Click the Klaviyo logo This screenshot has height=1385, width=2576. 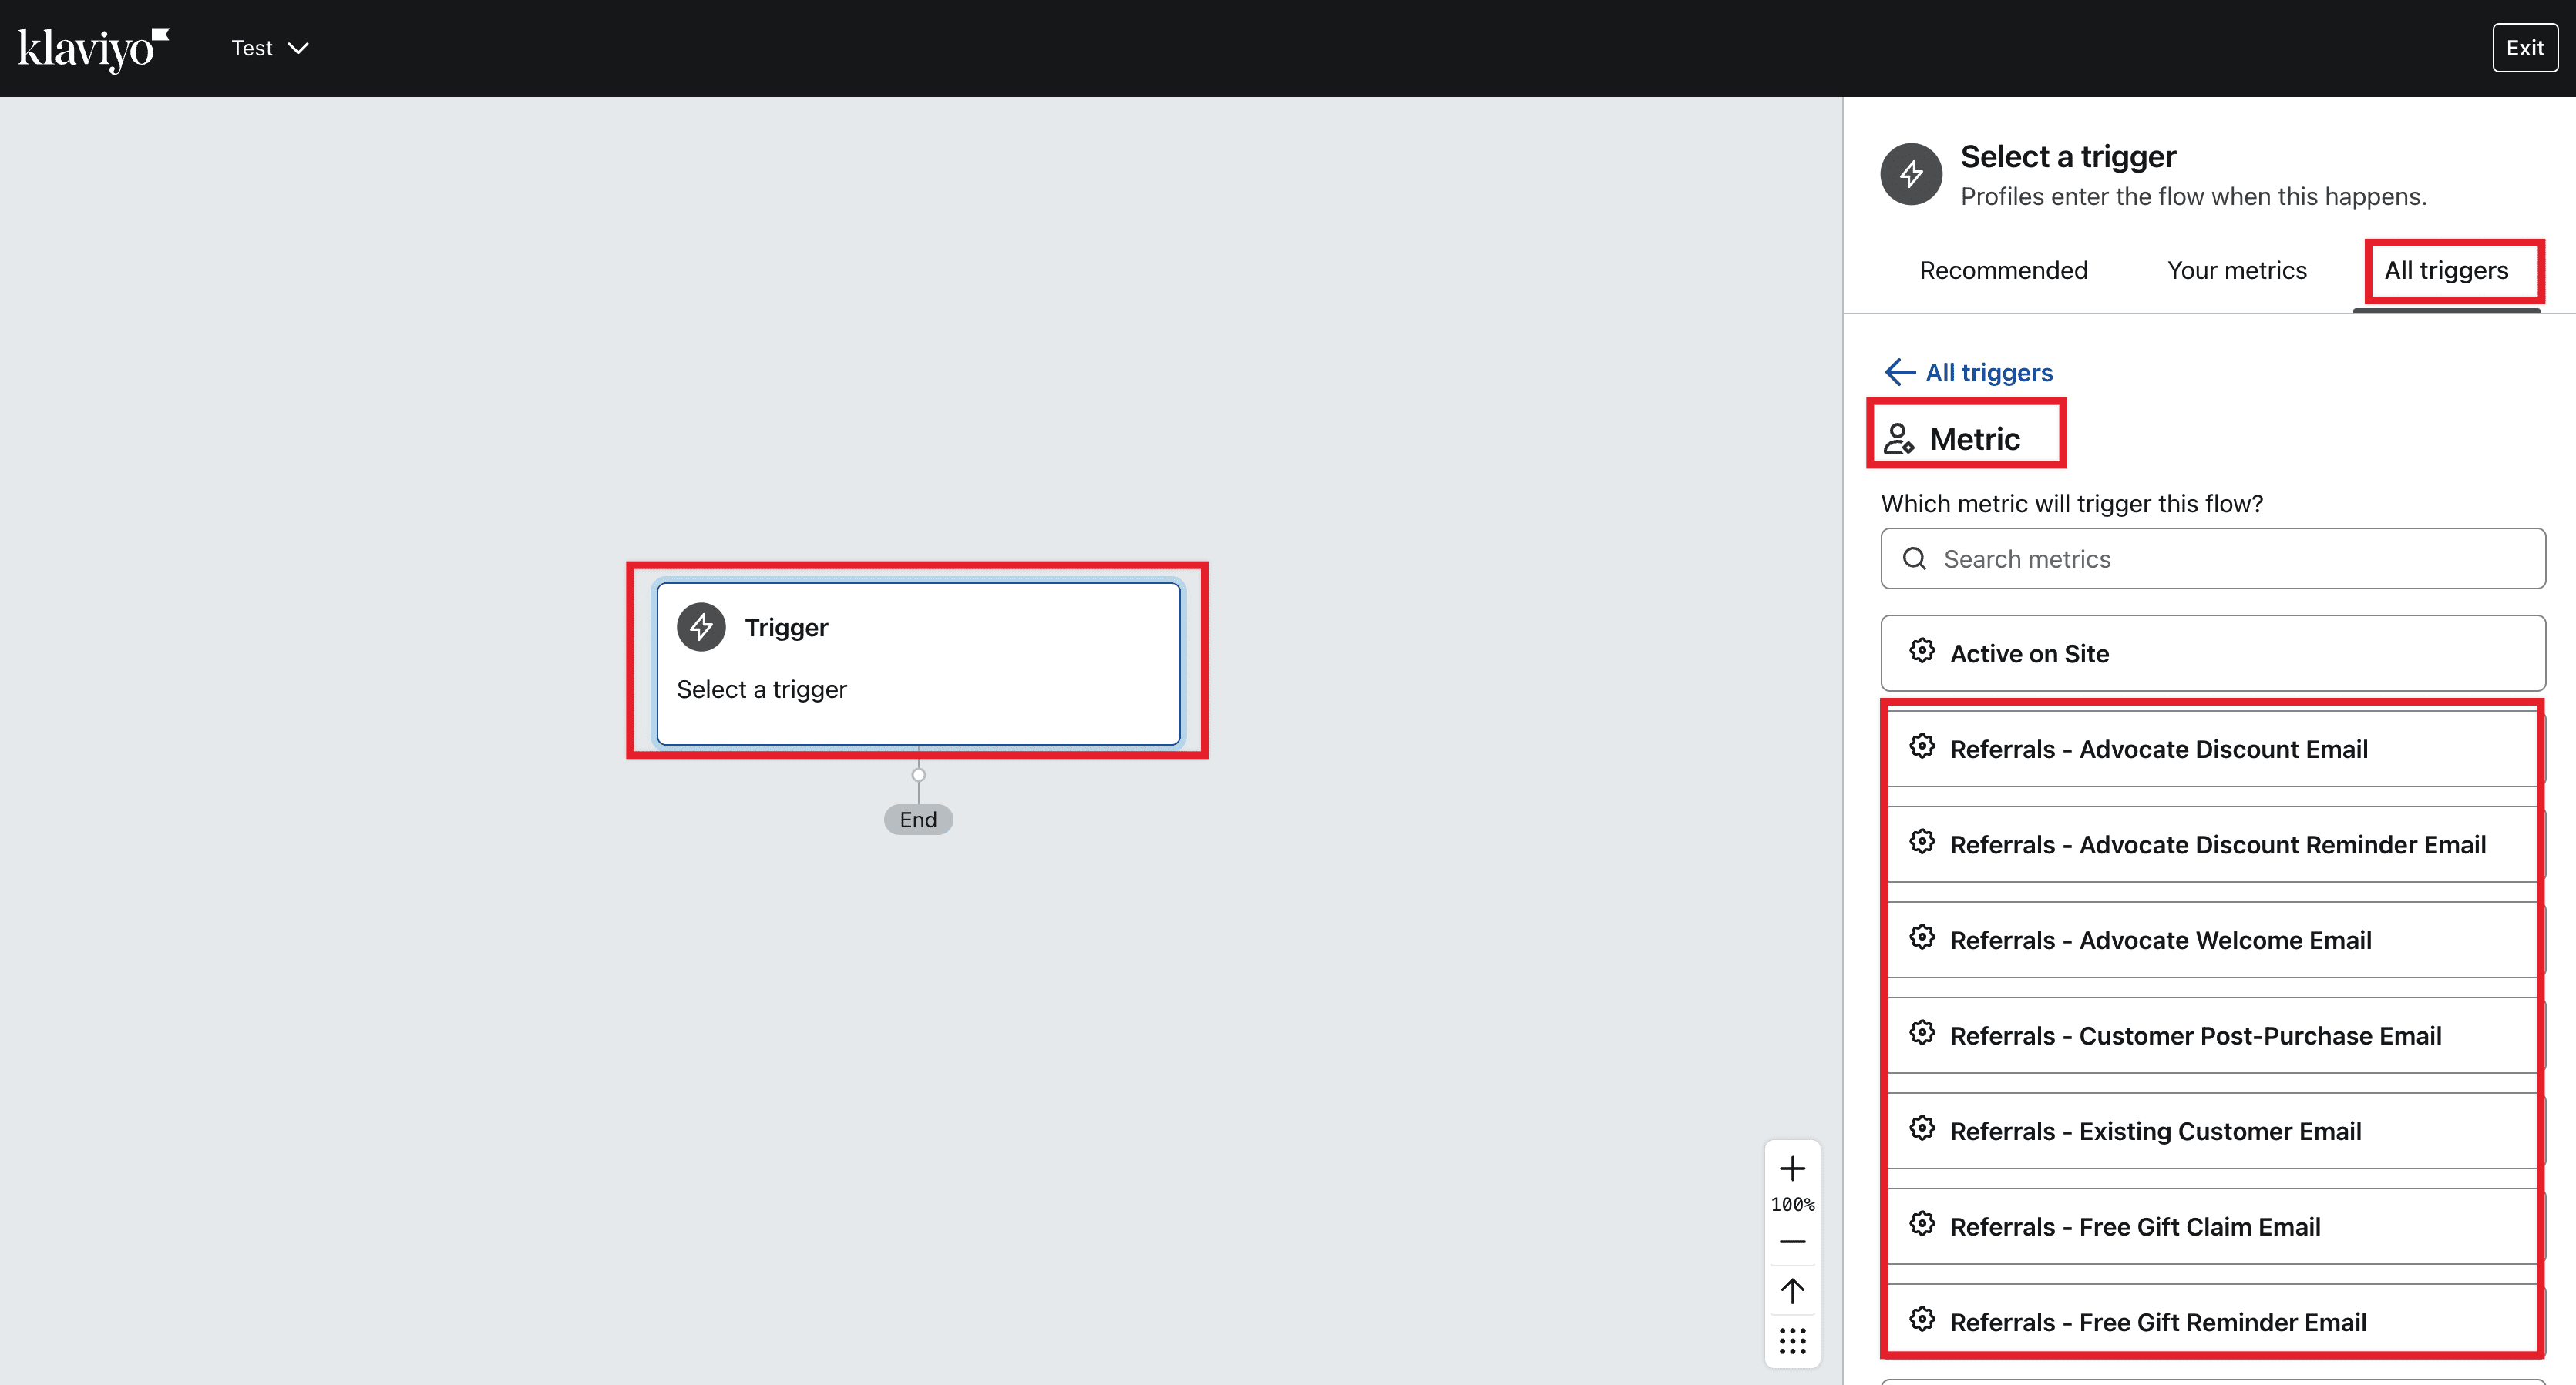point(93,48)
